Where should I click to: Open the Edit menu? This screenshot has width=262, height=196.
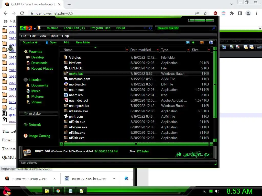(33, 36)
